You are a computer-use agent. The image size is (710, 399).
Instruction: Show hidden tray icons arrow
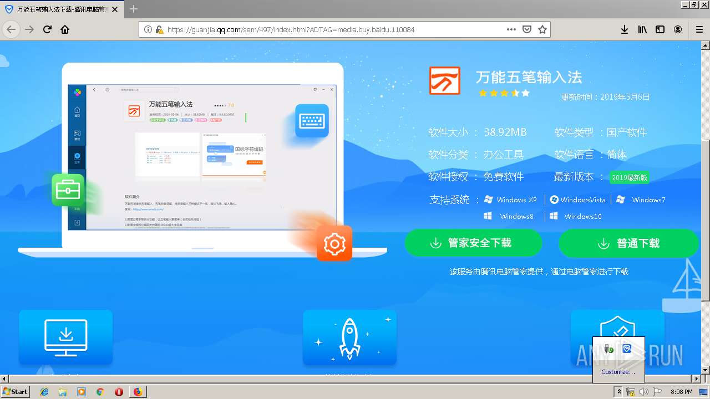pyautogui.click(x=620, y=392)
